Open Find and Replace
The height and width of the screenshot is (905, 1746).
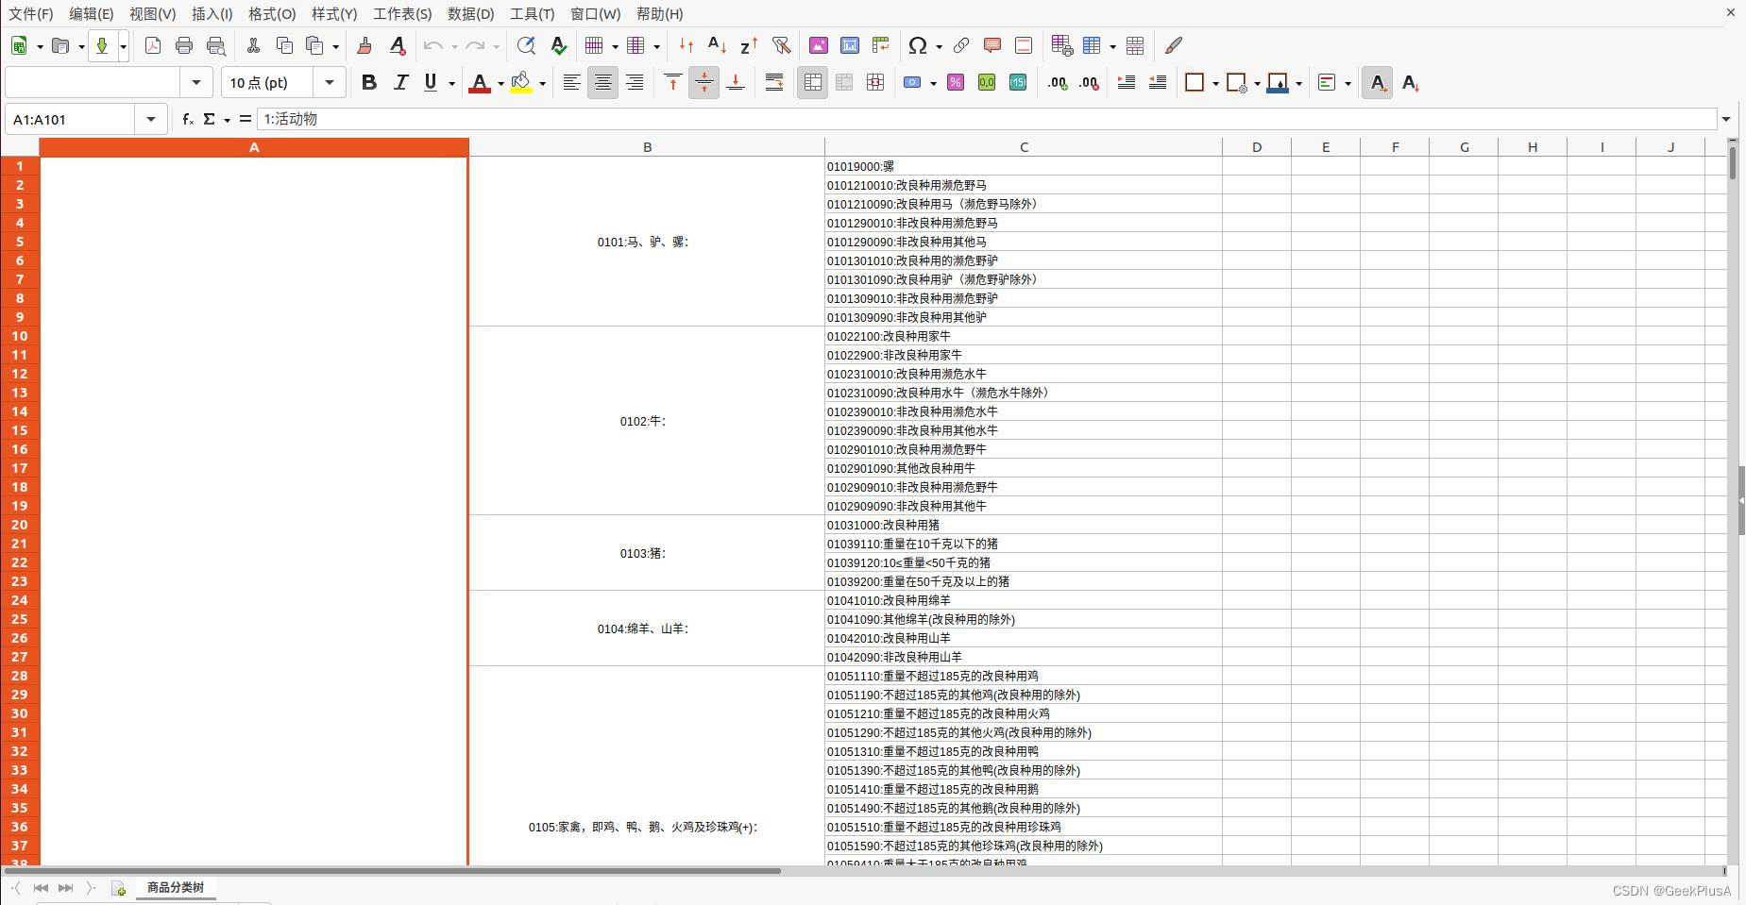click(526, 45)
